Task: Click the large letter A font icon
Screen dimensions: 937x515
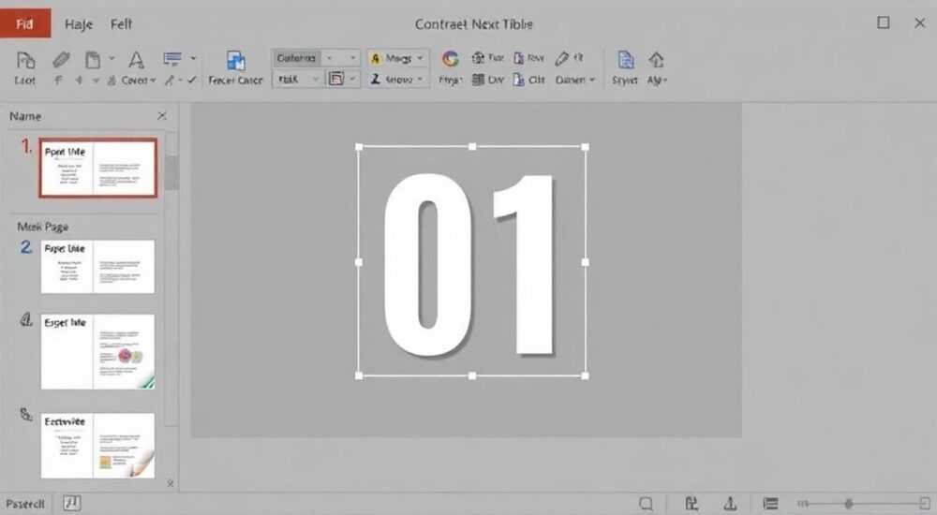Action: click(x=136, y=60)
